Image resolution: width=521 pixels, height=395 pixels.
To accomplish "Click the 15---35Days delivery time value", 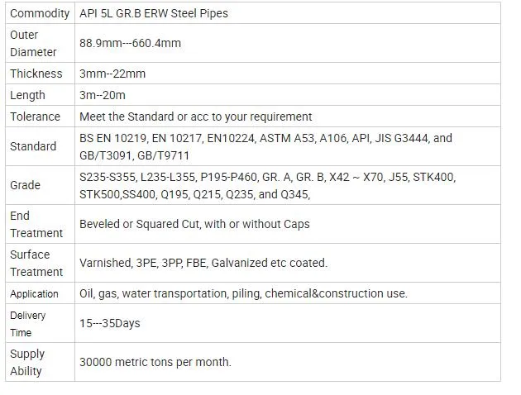I will [x=110, y=323].
